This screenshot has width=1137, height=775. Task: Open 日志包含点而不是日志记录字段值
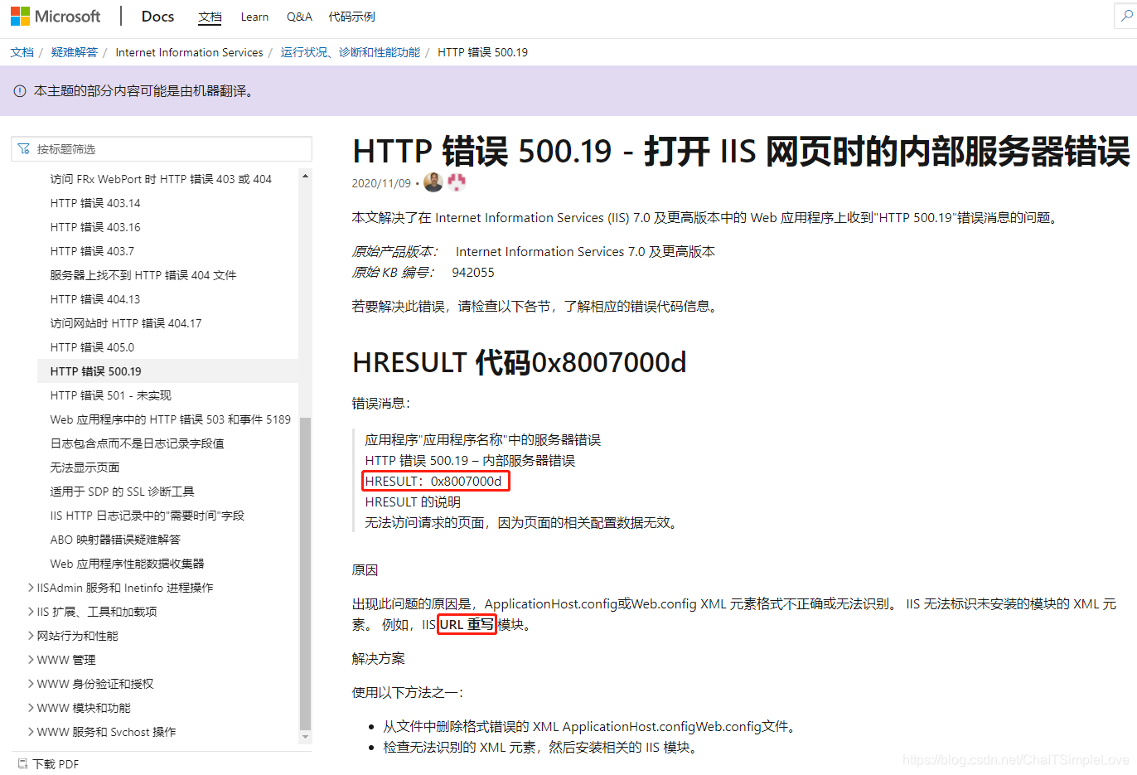point(138,443)
